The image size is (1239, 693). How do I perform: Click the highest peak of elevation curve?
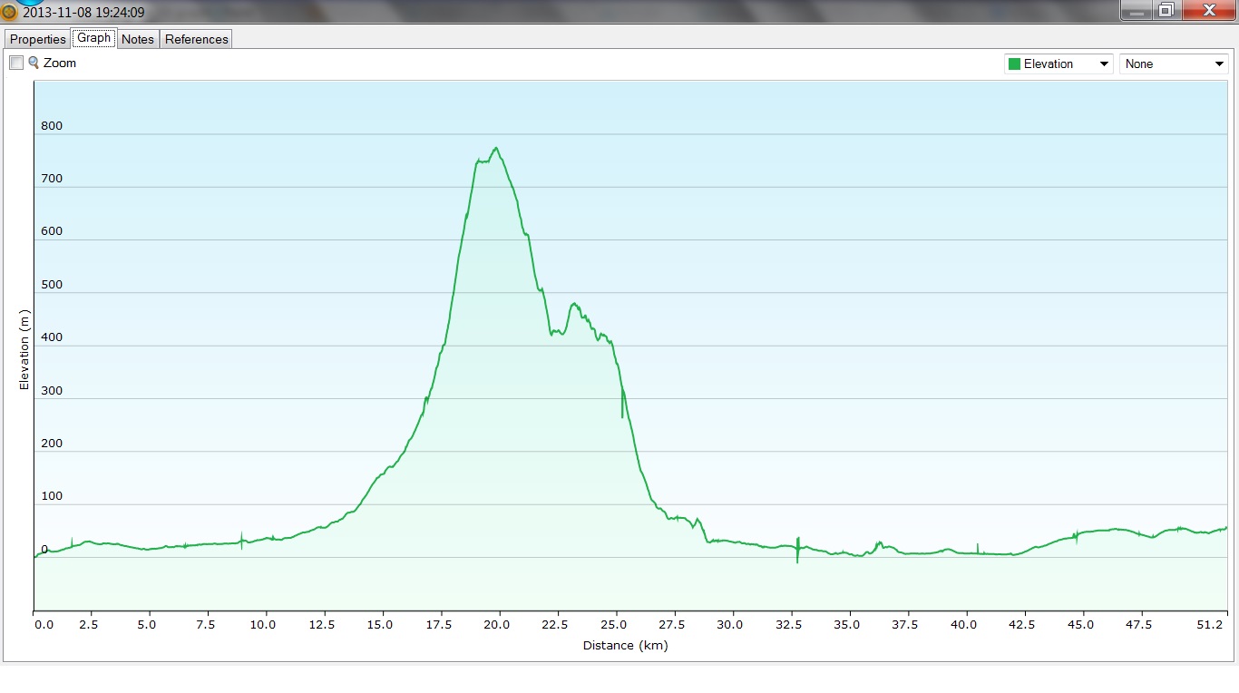coord(496,148)
